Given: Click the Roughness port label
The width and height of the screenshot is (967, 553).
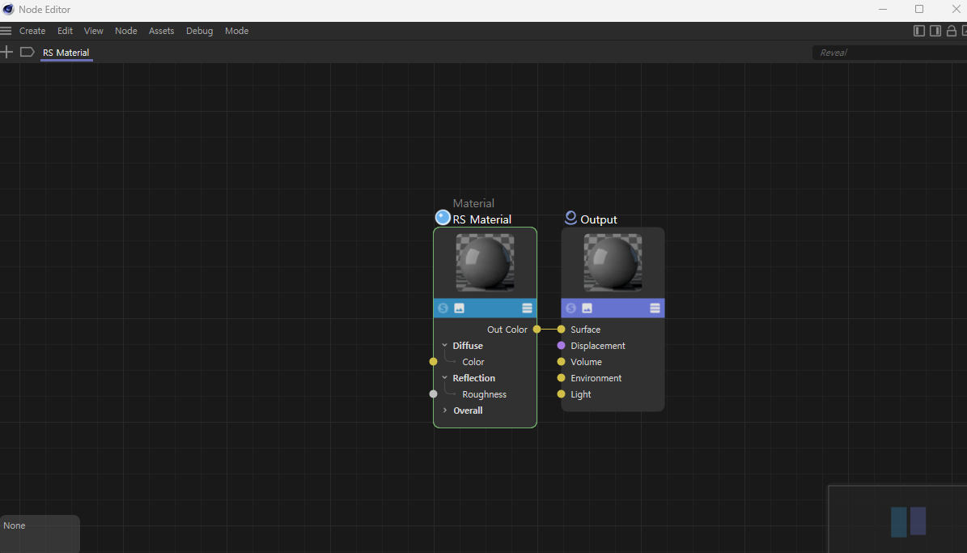Looking at the screenshot, I should (484, 394).
